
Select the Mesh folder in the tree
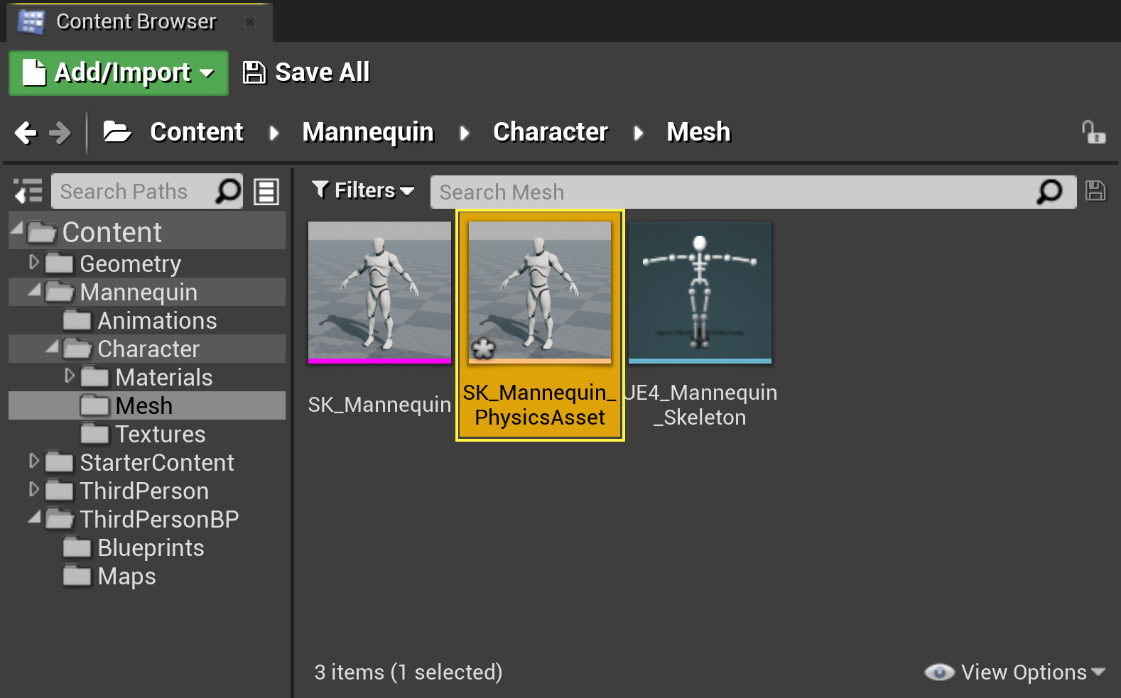[147, 405]
